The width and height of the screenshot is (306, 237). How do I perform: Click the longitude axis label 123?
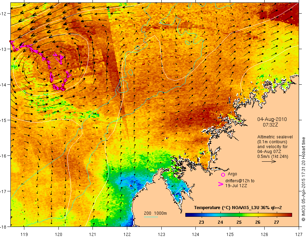161,234
